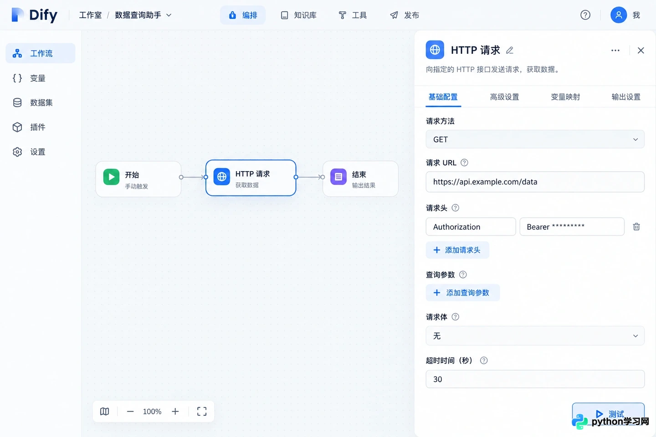
Task: Select the 结束 node on canvas
Action: [360, 179]
